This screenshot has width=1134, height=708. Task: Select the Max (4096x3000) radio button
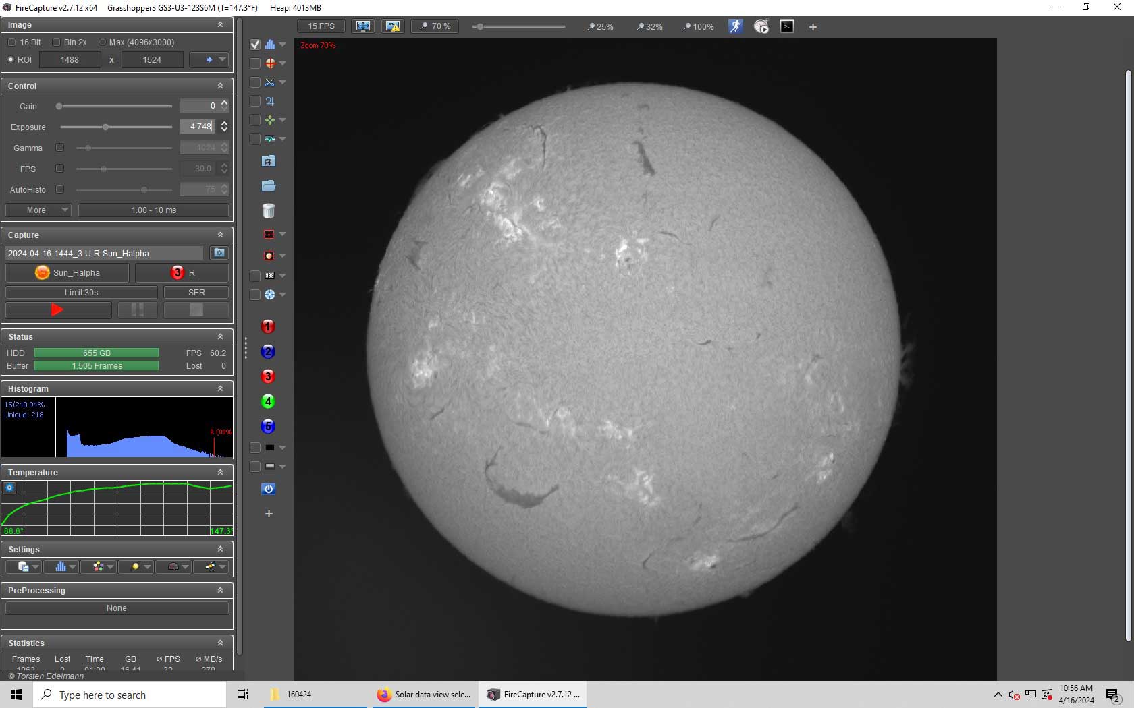click(x=103, y=42)
